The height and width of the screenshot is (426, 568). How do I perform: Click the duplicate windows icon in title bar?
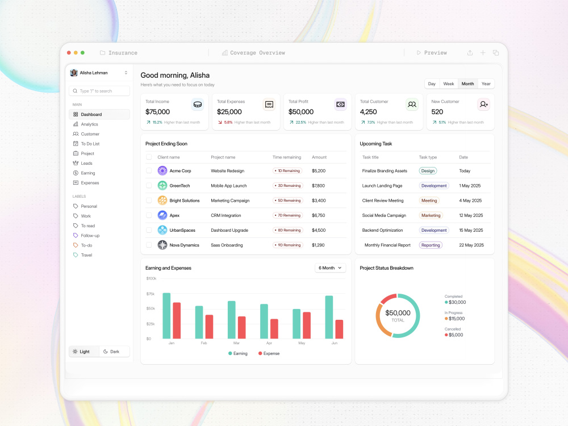pos(496,53)
